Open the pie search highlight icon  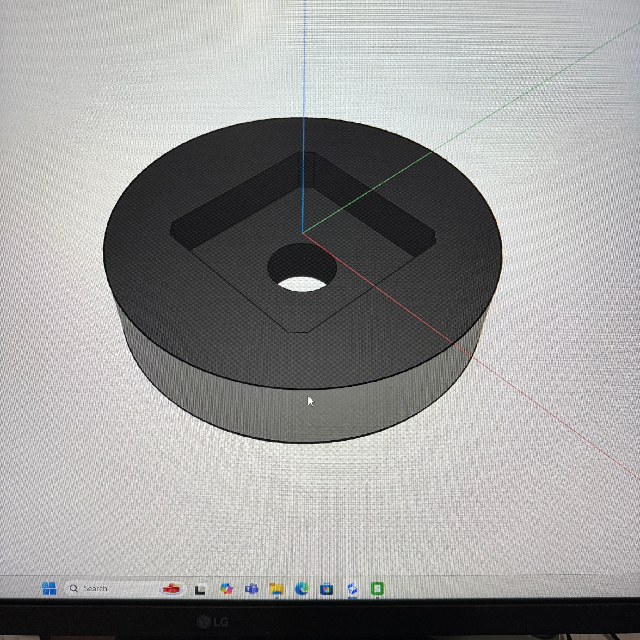[x=172, y=589]
